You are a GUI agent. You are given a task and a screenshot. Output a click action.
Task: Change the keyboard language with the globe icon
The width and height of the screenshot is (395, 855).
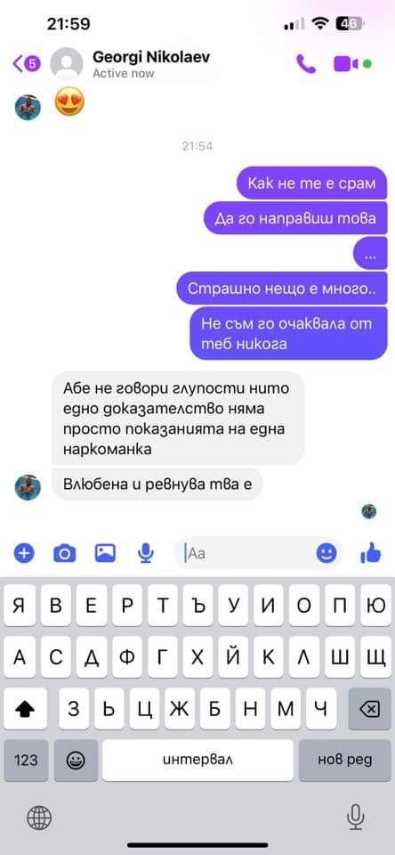pos(39,818)
